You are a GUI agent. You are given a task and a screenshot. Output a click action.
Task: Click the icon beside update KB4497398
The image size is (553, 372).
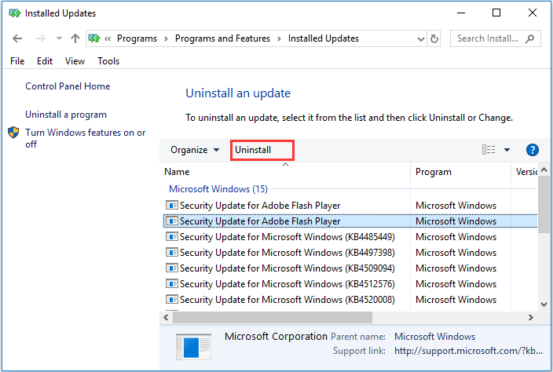(172, 252)
